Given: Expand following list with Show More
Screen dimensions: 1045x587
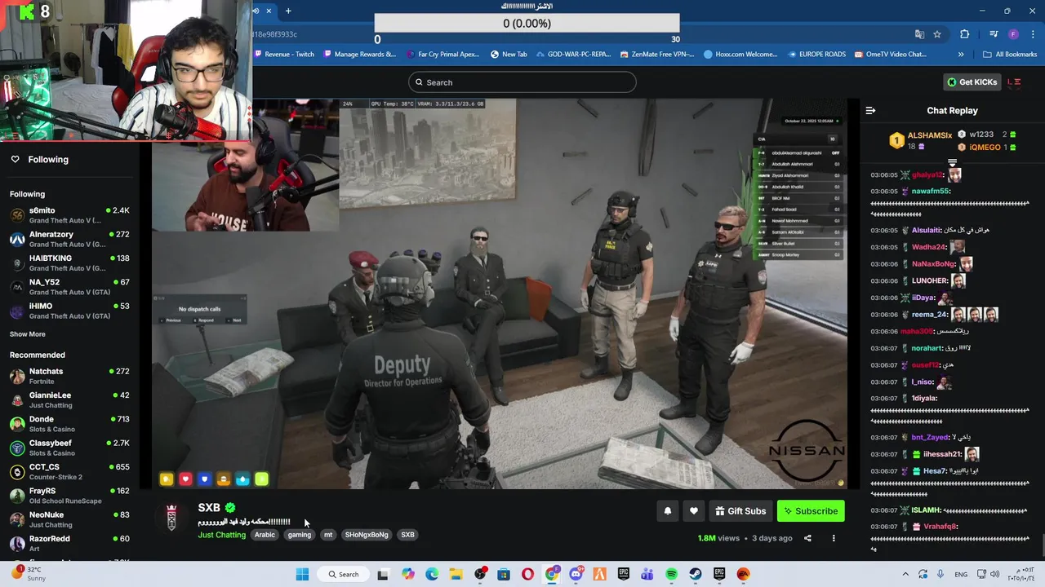Looking at the screenshot, I should (28, 334).
